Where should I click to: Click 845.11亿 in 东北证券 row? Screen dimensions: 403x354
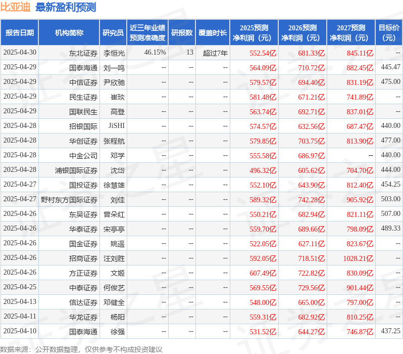360,53
